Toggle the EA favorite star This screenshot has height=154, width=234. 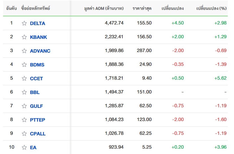point(24,148)
